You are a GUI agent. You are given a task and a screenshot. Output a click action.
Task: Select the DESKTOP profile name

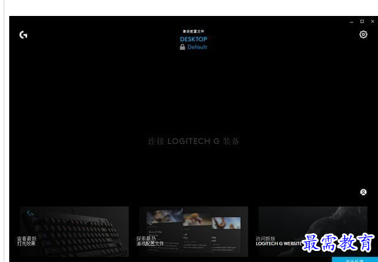pyautogui.click(x=194, y=39)
